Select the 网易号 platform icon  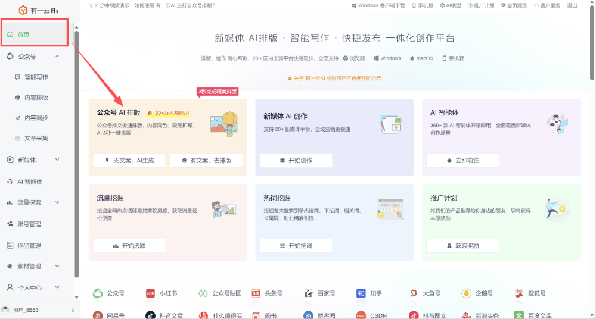click(98, 315)
